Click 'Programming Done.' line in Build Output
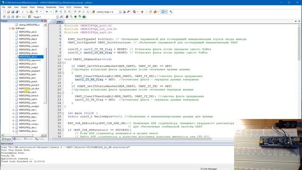Viewport: 302px width, 170px height. [12, 153]
